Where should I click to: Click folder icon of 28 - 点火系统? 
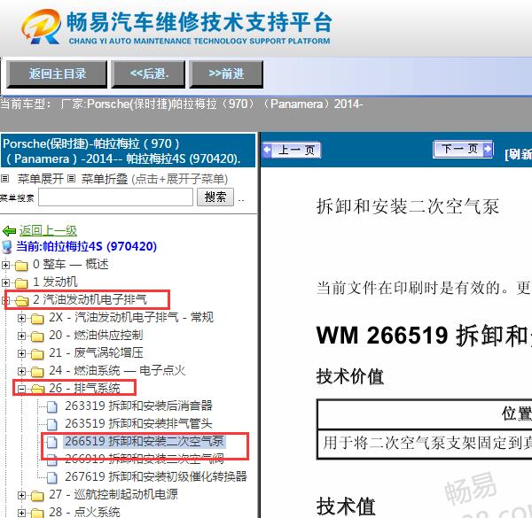[37, 514]
